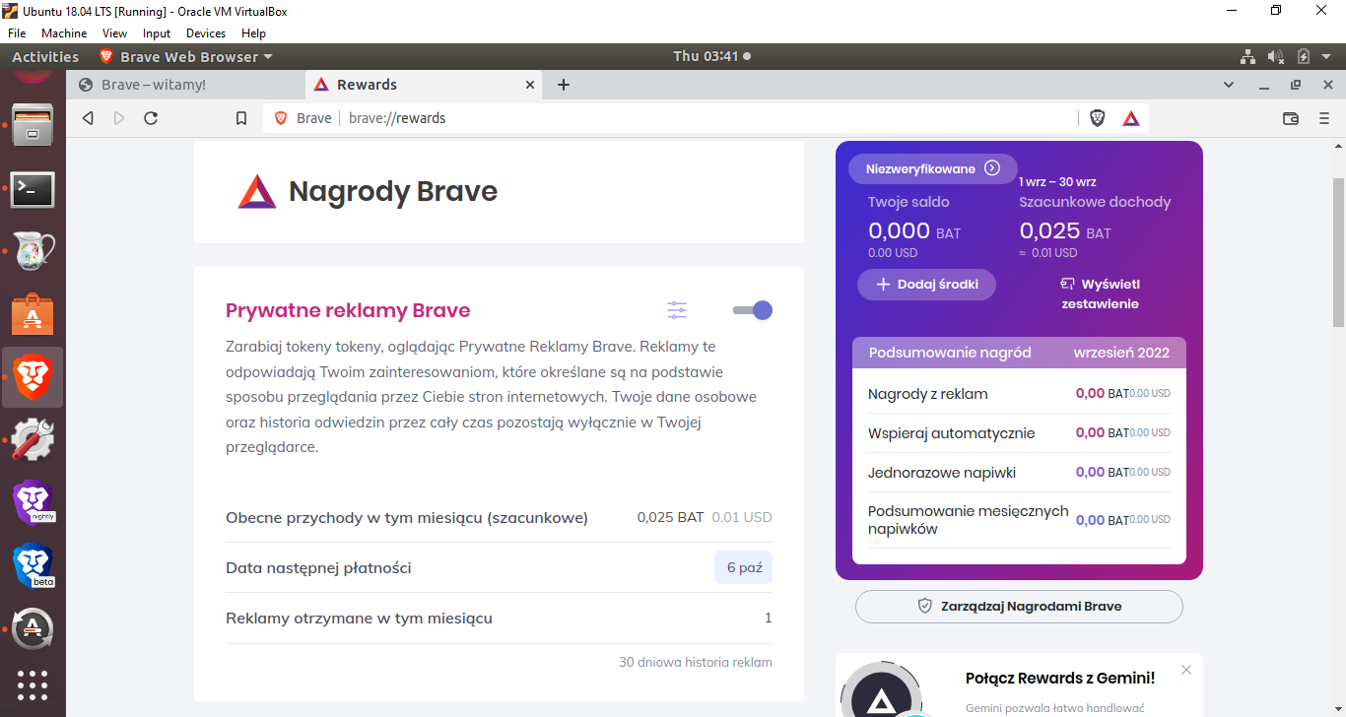The height and width of the screenshot is (717, 1346).
Task: Open the tab list dropdown arrow
Action: click(1229, 85)
